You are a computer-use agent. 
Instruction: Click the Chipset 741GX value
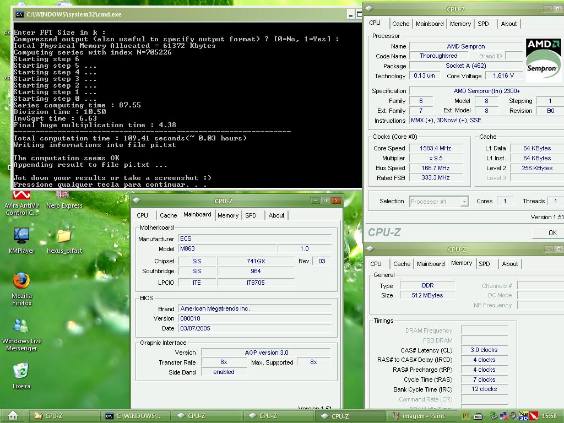256,261
